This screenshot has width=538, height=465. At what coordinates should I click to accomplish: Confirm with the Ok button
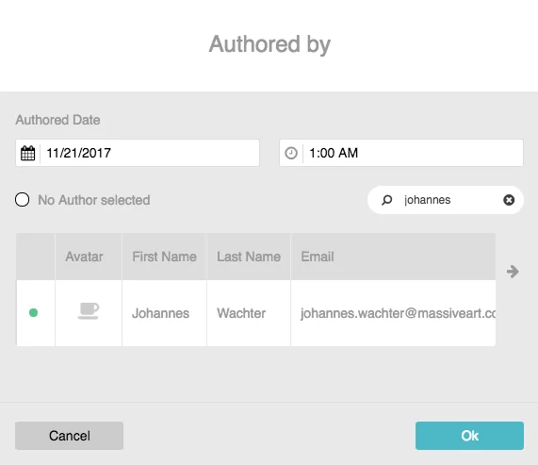tap(469, 436)
